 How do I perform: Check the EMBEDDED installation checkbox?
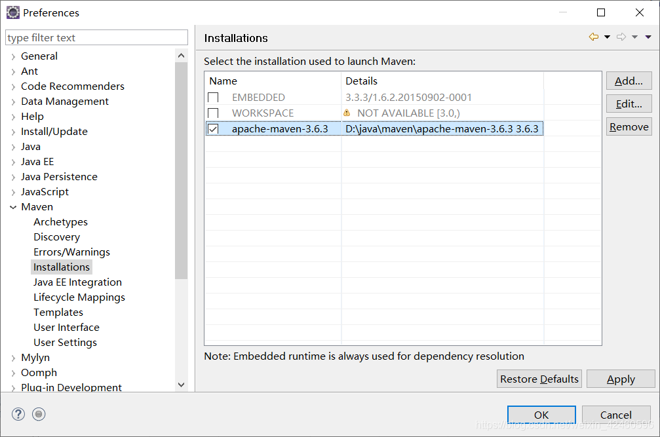click(x=213, y=98)
